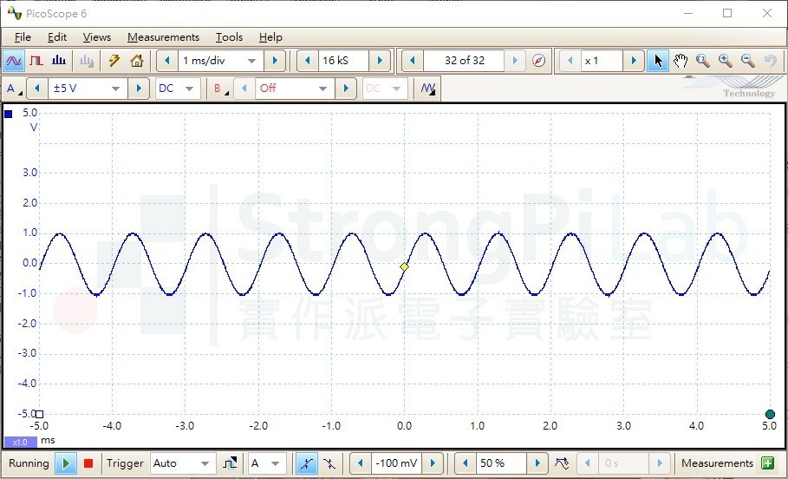Maximize the PicoScope 6 window
This screenshot has height=479, width=788.
[727, 14]
